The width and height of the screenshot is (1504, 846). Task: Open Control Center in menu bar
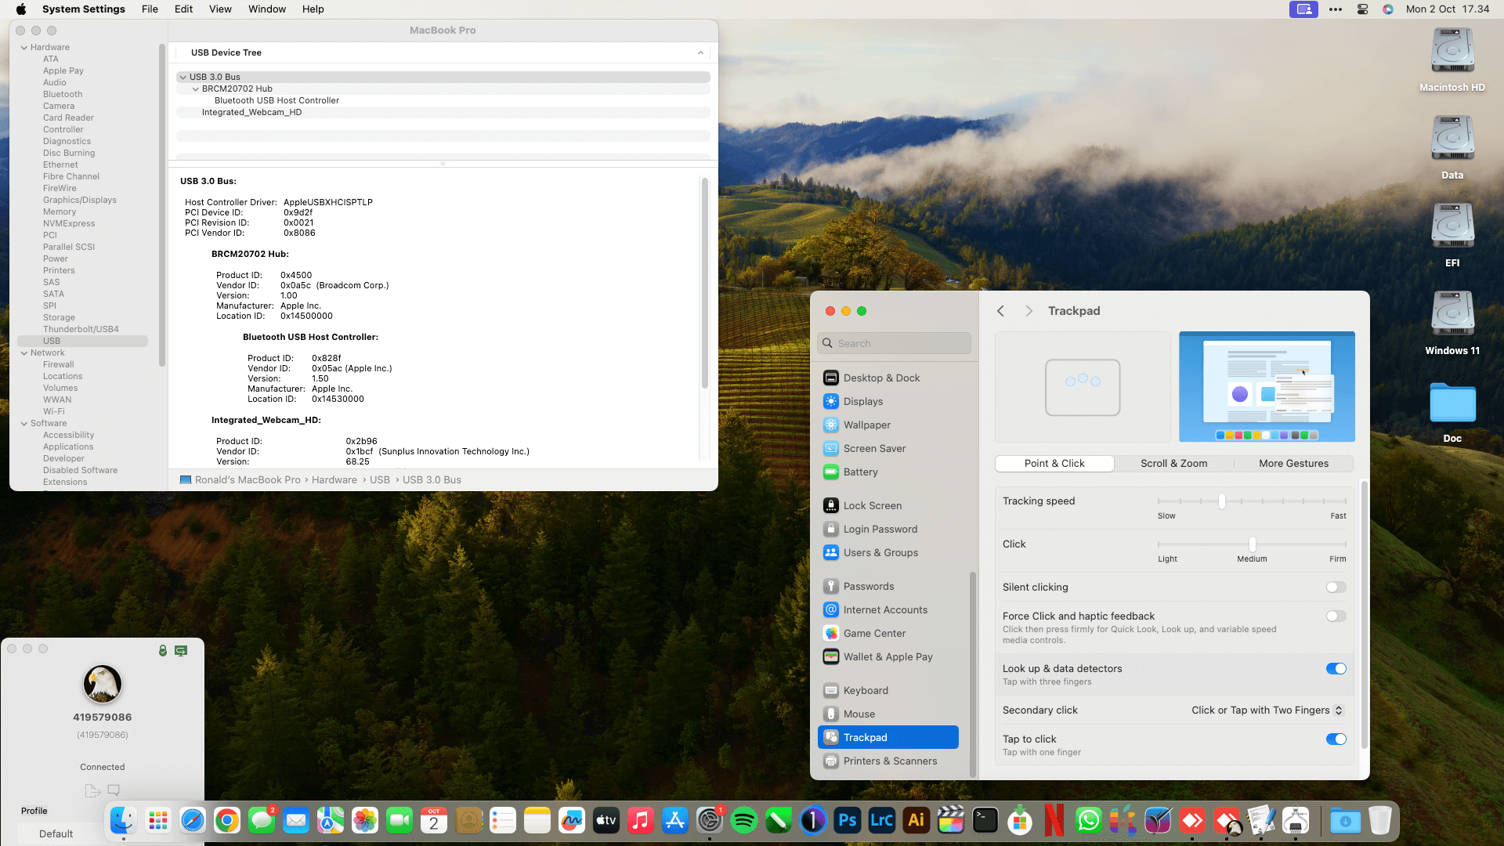1362,9
